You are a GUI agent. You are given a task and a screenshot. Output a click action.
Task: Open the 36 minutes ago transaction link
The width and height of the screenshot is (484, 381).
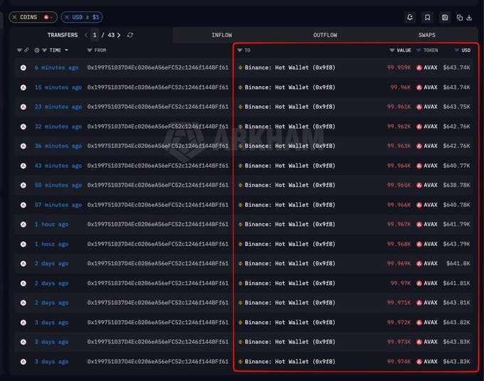click(x=58, y=146)
